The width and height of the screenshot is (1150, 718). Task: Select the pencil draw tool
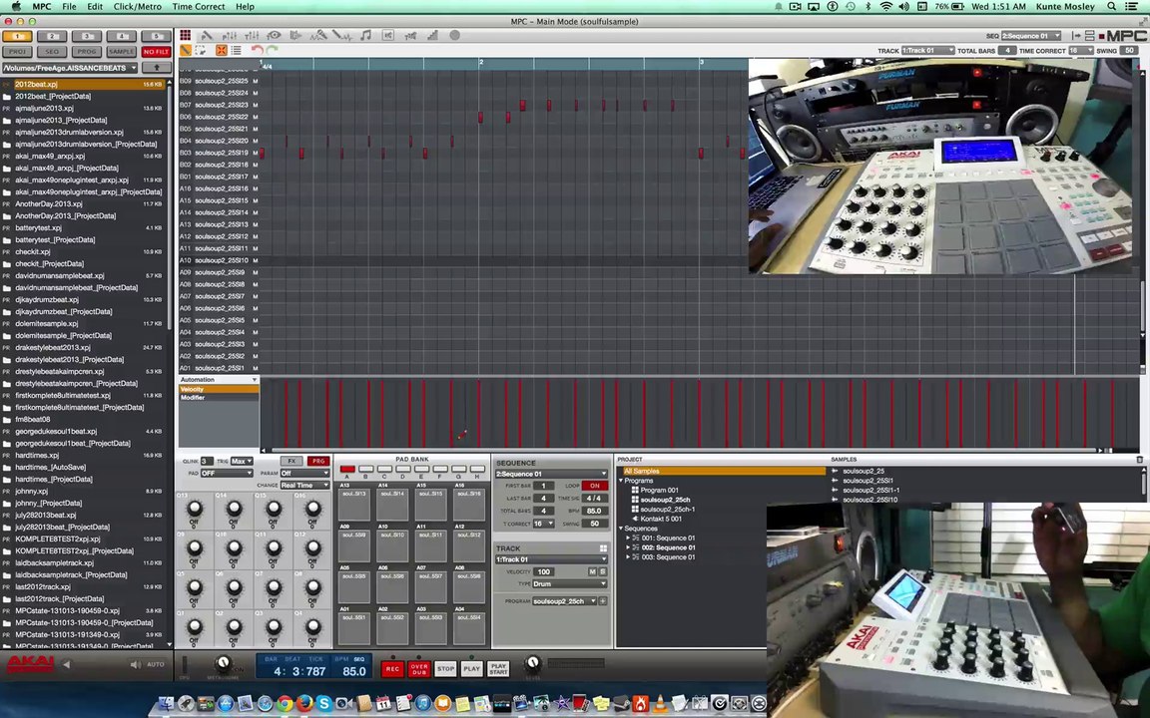pos(186,51)
